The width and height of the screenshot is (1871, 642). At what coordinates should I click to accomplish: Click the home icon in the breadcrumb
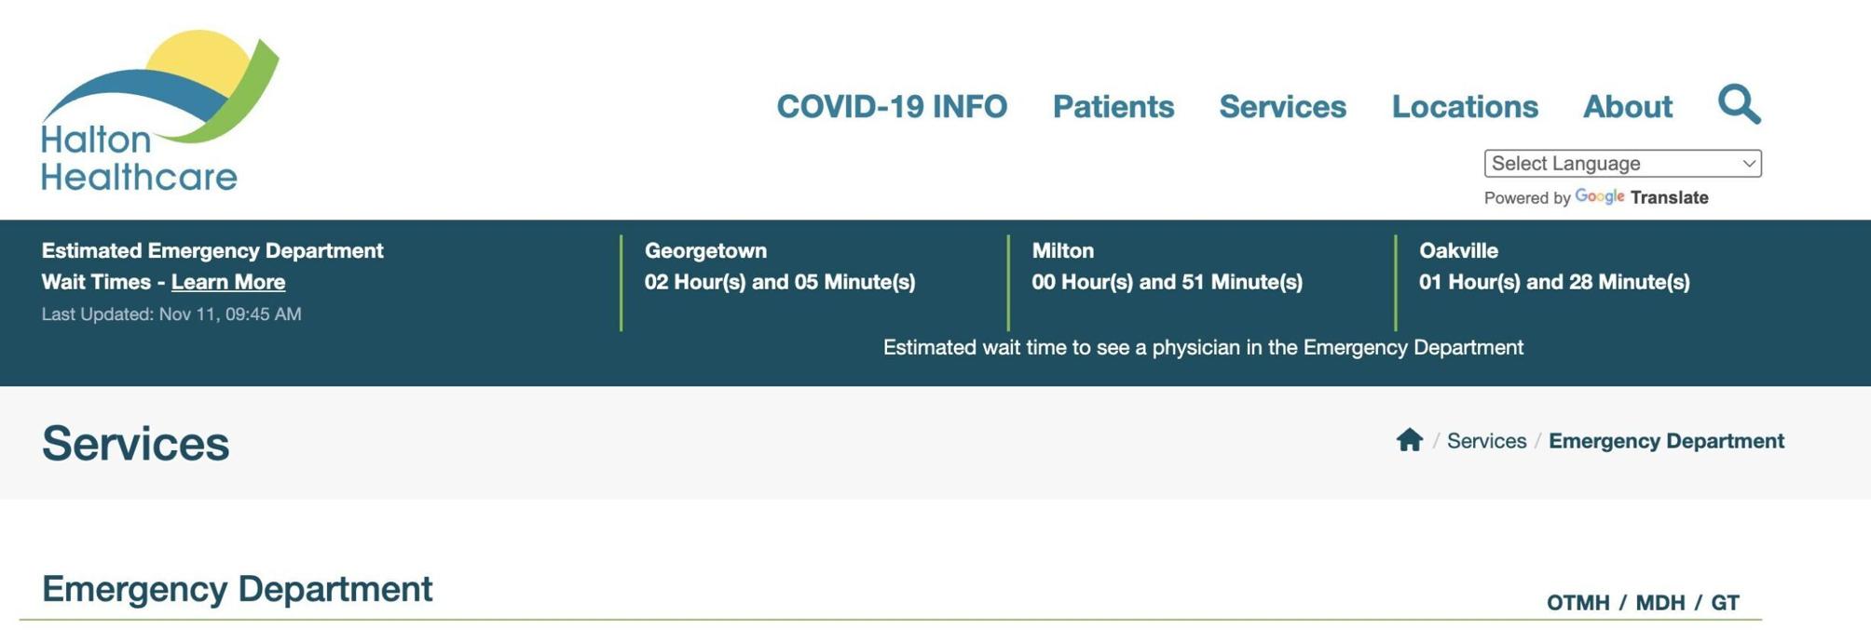(1410, 440)
